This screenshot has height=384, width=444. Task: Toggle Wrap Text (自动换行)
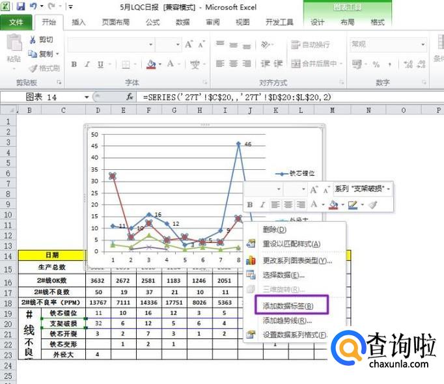[311, 44]
